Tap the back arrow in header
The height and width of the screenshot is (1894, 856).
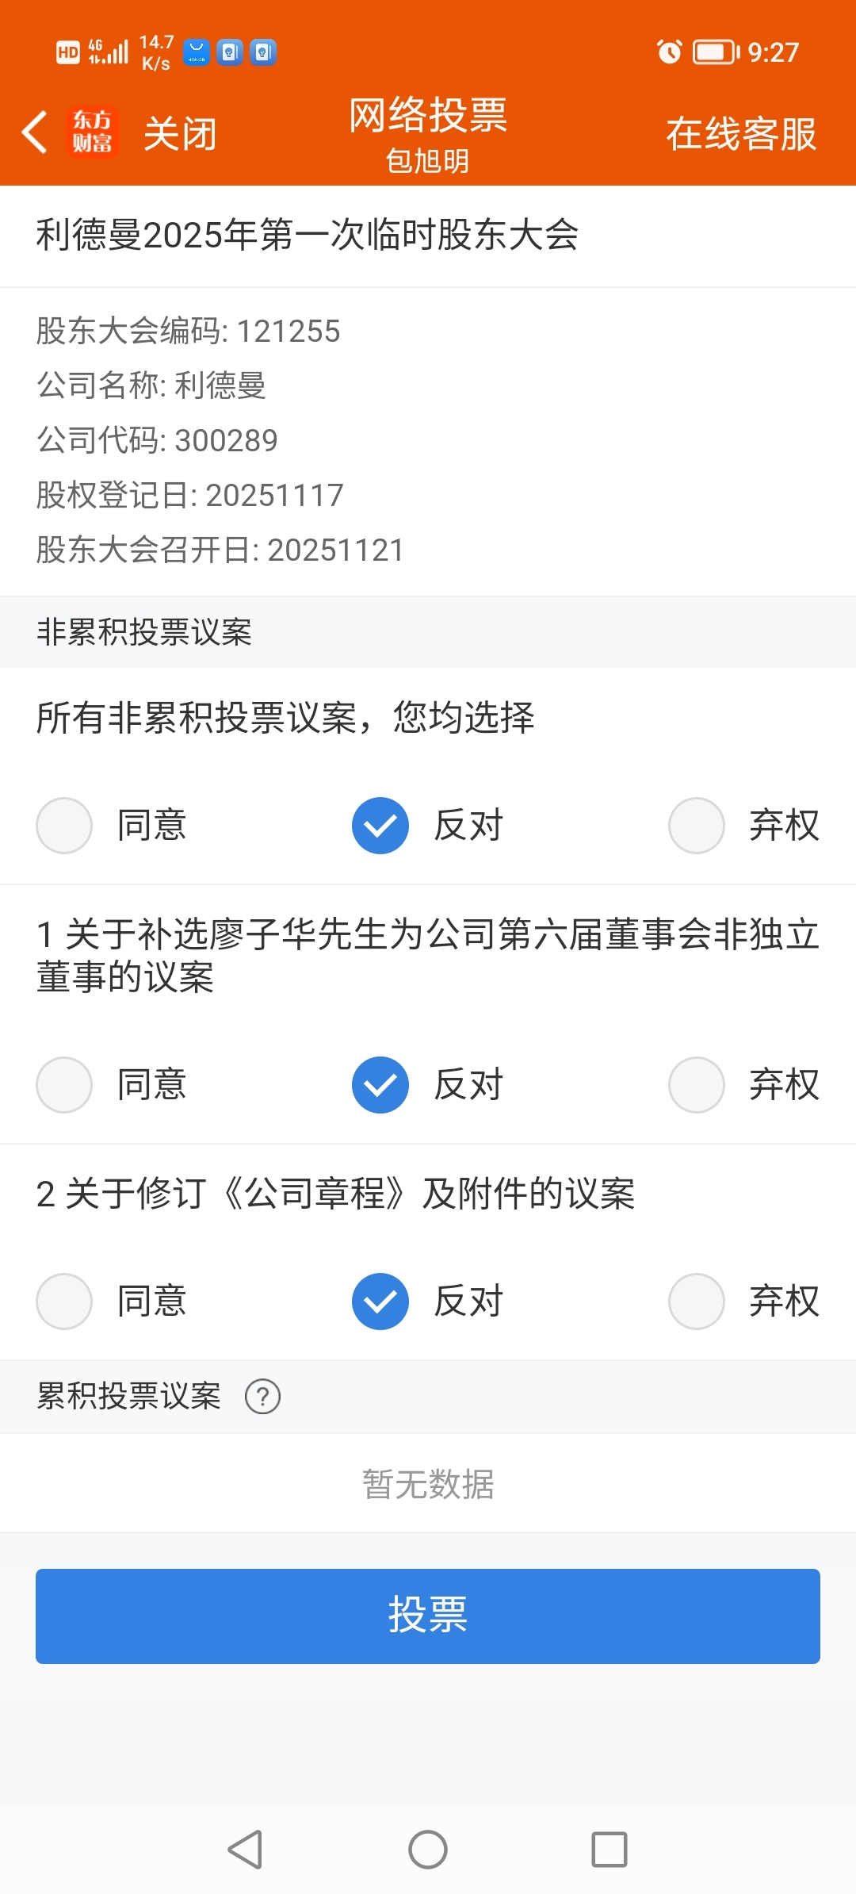tap(35, 132)
